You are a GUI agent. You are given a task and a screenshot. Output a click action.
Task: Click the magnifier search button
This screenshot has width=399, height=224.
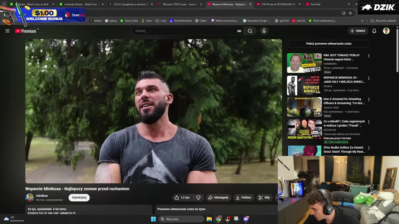(x=250, y=31)
